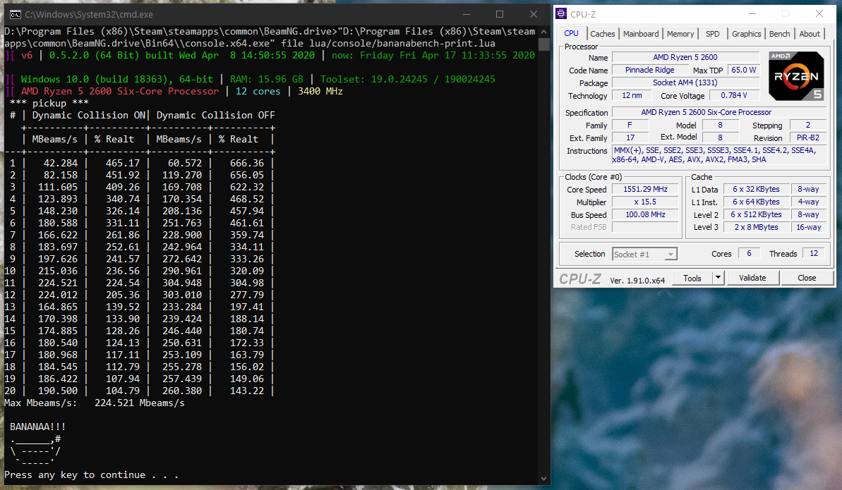Click the AMD Ryzen 5 logo image
The image size is (842, 490).
coord(795,76)
